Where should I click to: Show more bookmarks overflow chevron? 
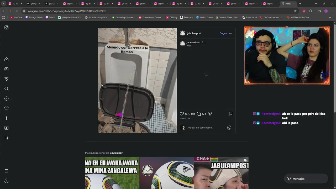pos(330,18)
